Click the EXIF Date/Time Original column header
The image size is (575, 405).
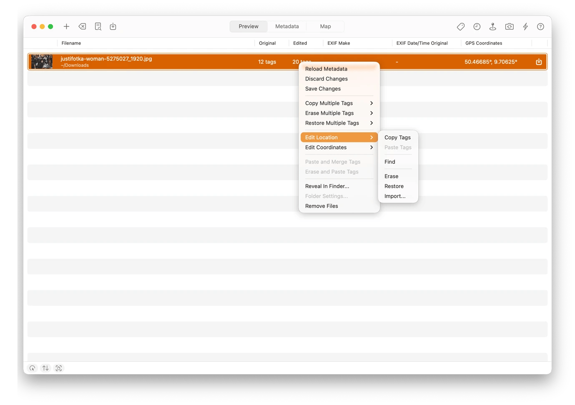422,43
